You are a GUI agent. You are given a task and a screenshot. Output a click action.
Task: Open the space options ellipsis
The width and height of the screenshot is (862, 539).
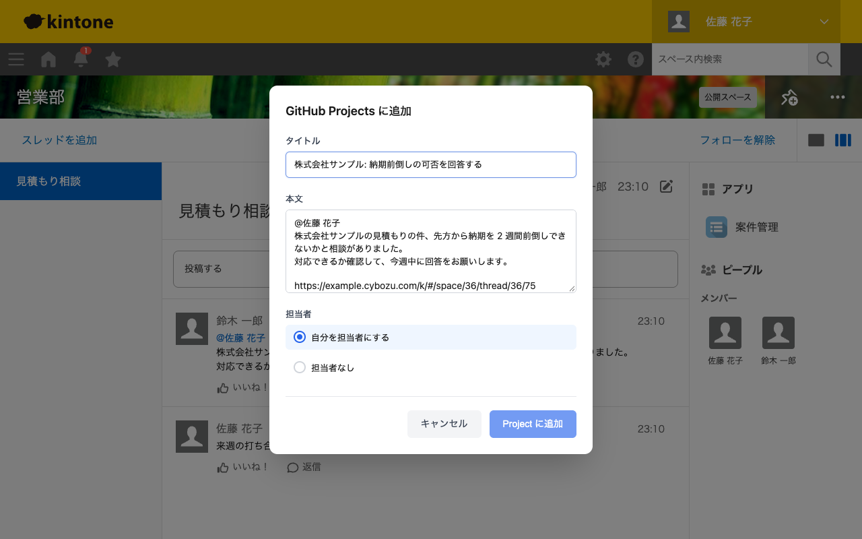pyautogui.click(x=838, y=97)
